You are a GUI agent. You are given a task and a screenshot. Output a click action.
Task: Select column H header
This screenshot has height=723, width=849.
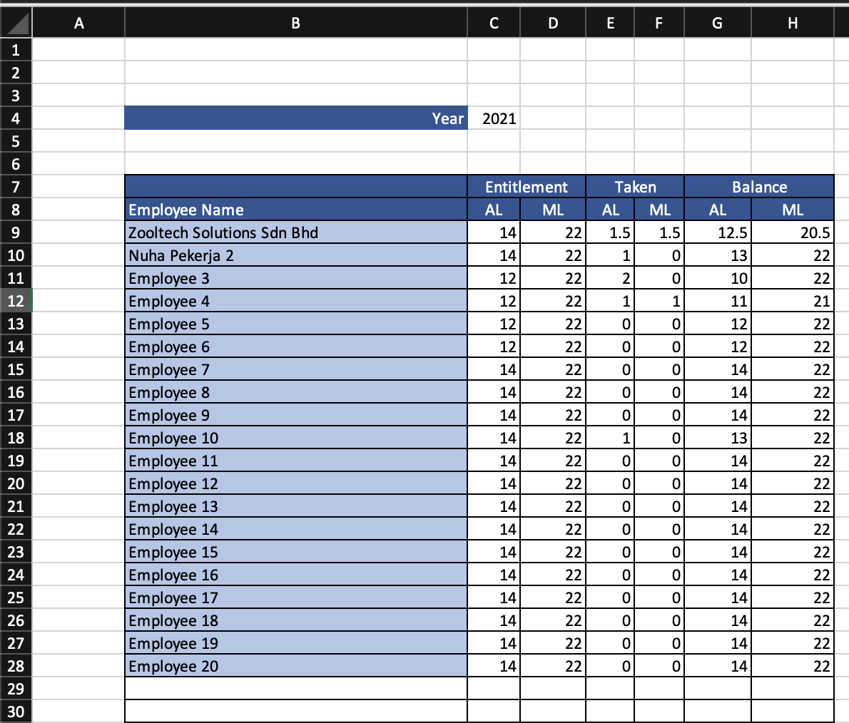click(793, 23)
